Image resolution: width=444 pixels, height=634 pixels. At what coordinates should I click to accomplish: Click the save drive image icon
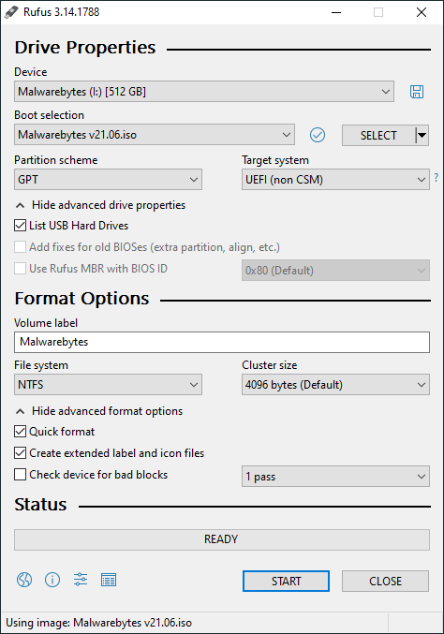point(417,92)
